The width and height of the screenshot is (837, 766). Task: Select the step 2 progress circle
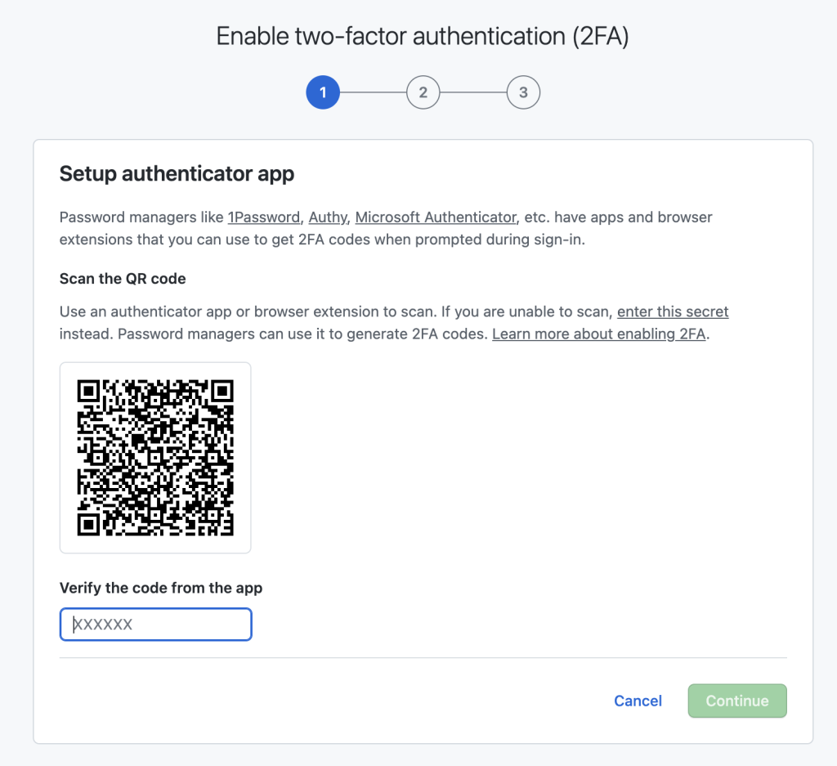coord(423,92)
